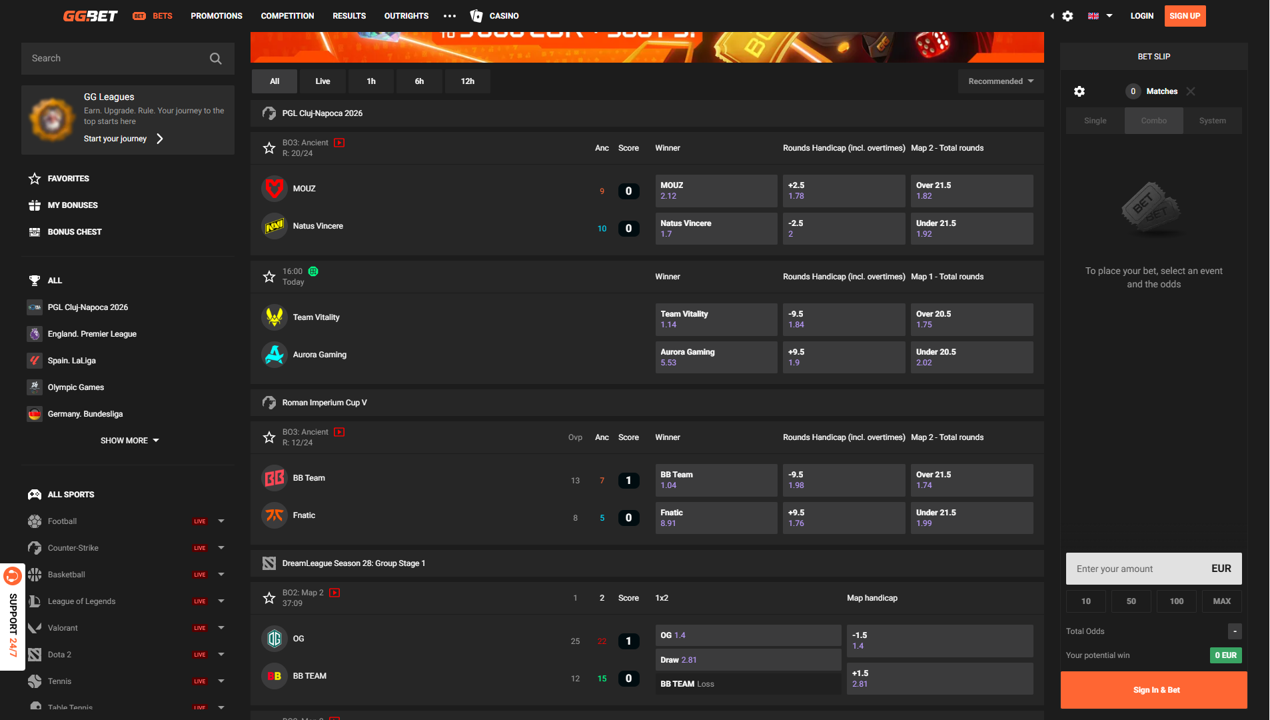Screen dimensions: 1270x720
Task: Clear bet slip matches with X icon
Action: [1191, 91]
